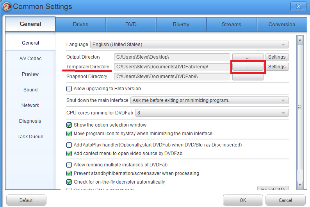Enable Allow running multiple instances of DVDFab
310x207 pixels.
tap(69, 165)
